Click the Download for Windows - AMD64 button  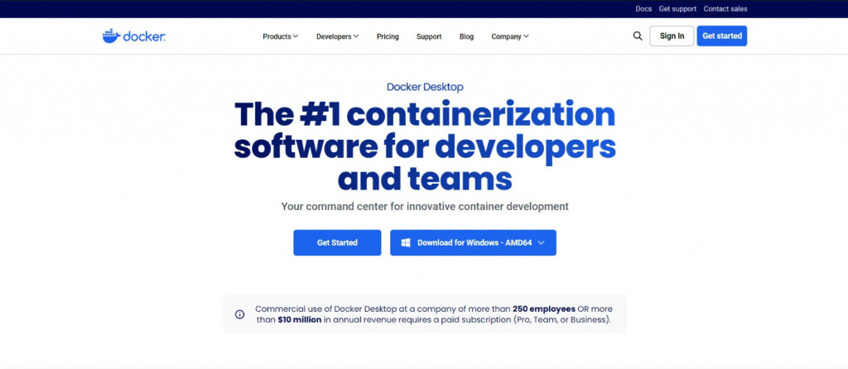(x=473, y=242)
